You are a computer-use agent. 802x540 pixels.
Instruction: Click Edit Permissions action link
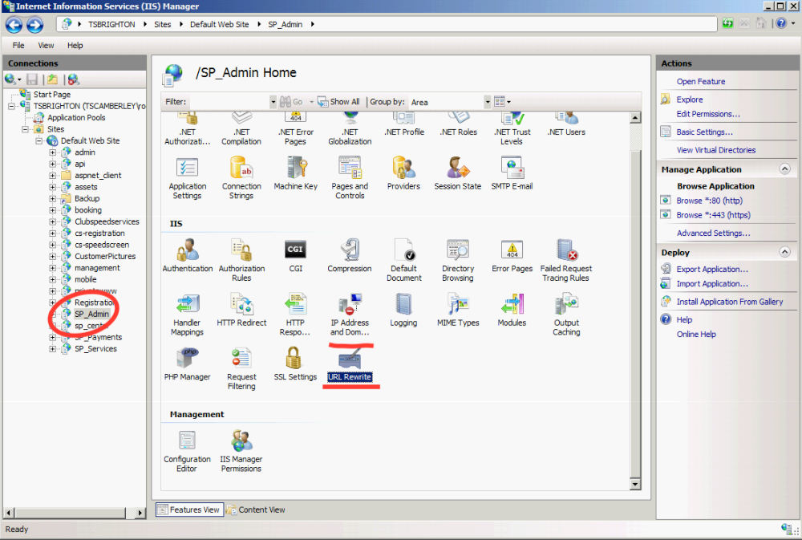tap(708, 114)
